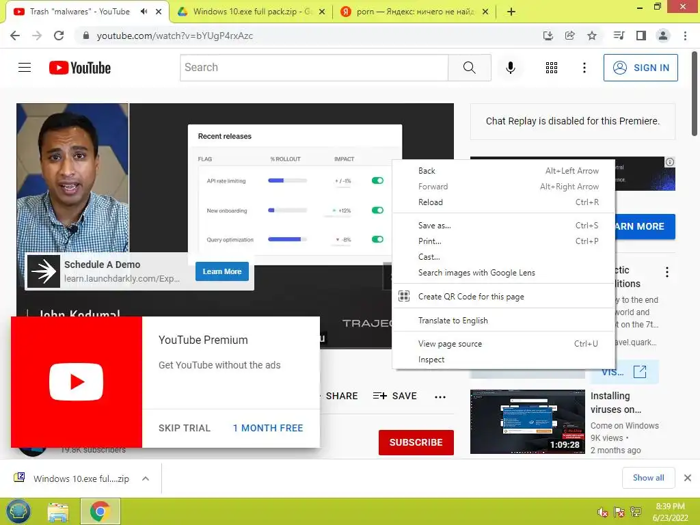
Task: Go forward with browser forward arrow
Action: click(37, 36)
